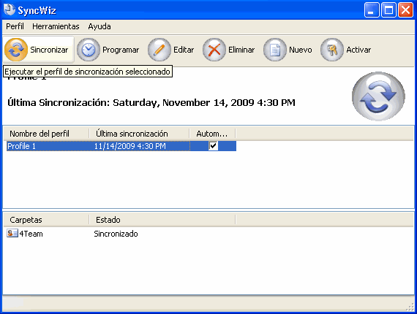Maximize the SyncWiz window
Viewport: 417px width, 314px height.
pyautogui.click(x=388, y=10)
